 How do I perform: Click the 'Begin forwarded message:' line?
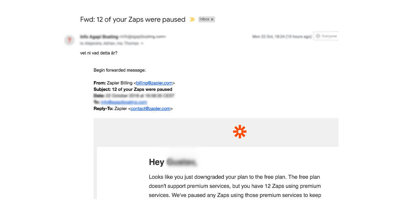[x=120, y=70]
